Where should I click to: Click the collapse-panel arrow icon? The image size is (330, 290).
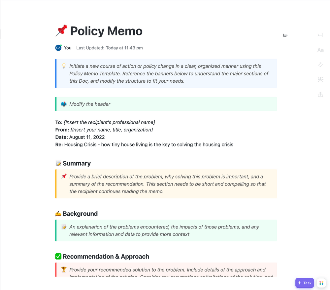click(x=320, y=35)
